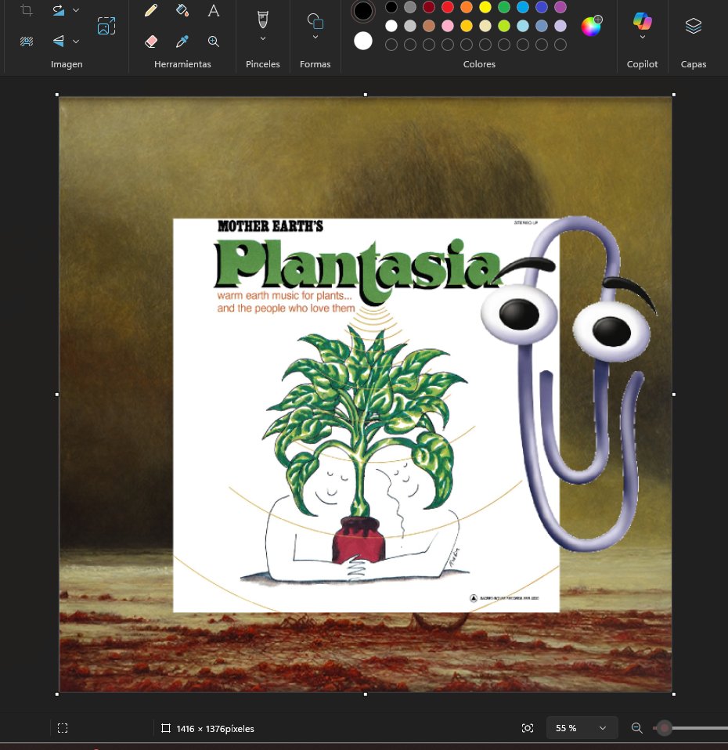Select the Color picker eyedropper tool

182,41
